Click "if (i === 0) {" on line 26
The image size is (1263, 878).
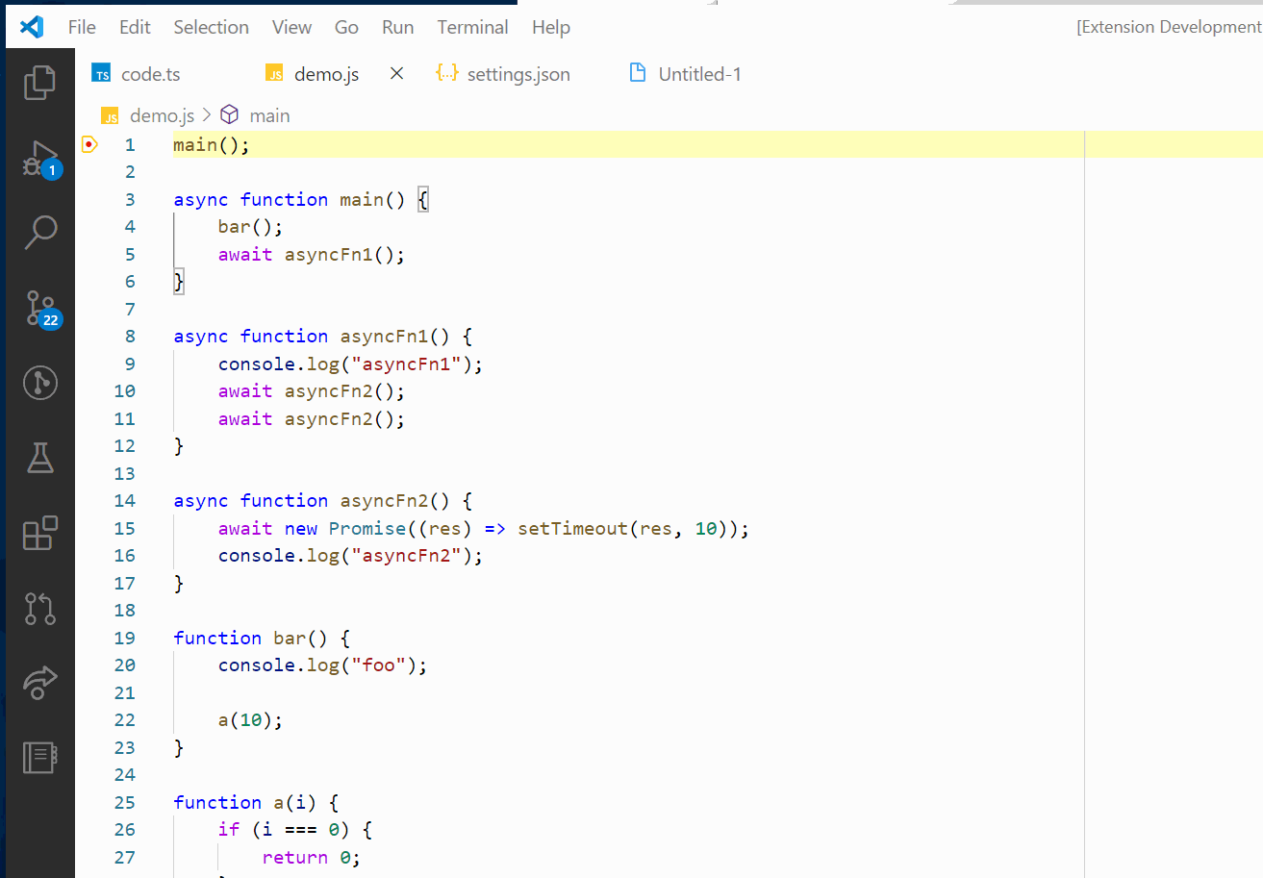click(x=294, y=830)
